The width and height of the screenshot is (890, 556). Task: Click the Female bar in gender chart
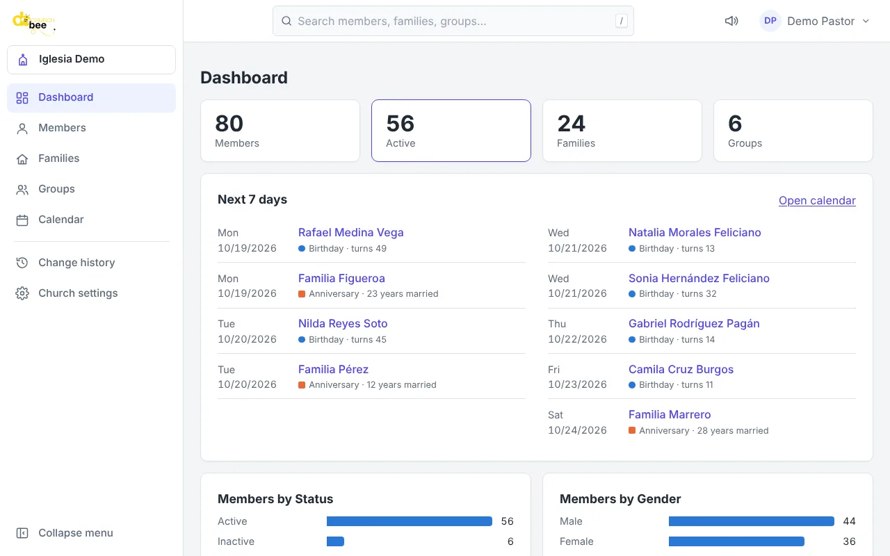[736, 541]
